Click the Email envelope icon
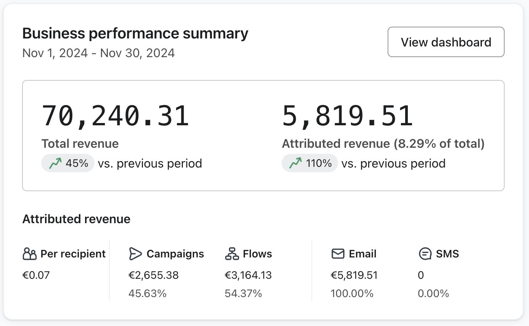The image size is (529, 326). coord(338,254)
